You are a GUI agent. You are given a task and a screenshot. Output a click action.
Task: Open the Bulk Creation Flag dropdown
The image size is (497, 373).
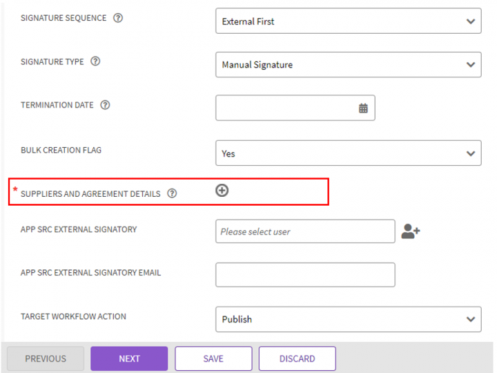point(348,153)
